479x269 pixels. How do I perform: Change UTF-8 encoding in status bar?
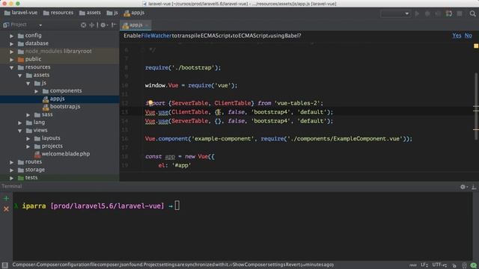point(439,265)
